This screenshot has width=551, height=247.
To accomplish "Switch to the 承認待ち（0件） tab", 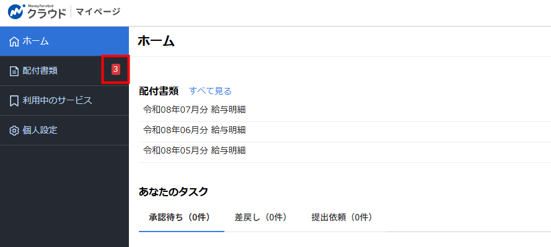I will click(182, 217).
